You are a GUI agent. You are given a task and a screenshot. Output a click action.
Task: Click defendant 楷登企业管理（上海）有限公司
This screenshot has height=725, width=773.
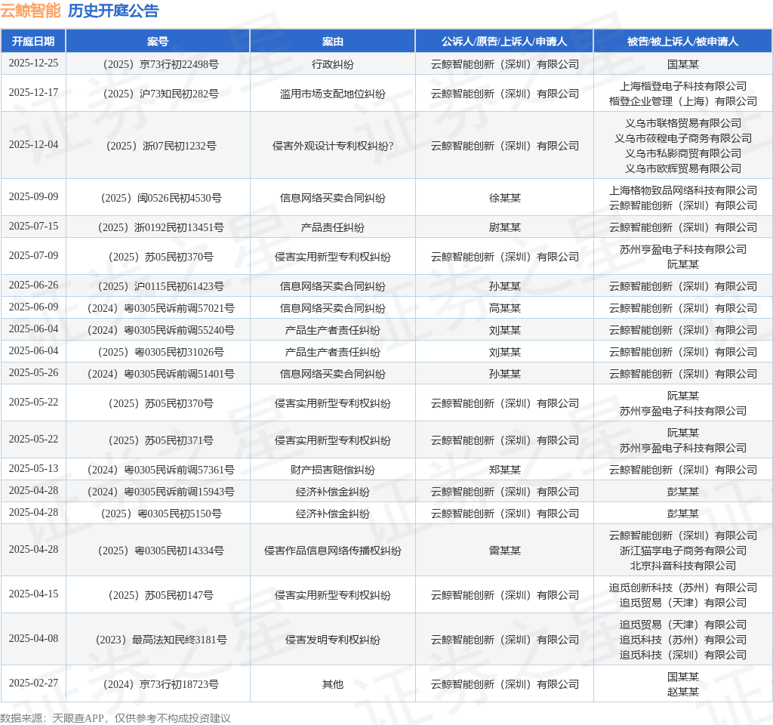682,101
